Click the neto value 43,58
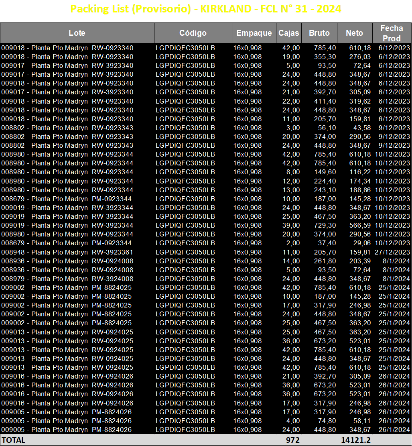The width and height of the screenshot is (412, 446). (x=362, y=128)
